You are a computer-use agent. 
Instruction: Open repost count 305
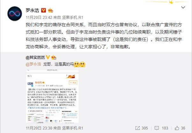(x=144, y=128)
